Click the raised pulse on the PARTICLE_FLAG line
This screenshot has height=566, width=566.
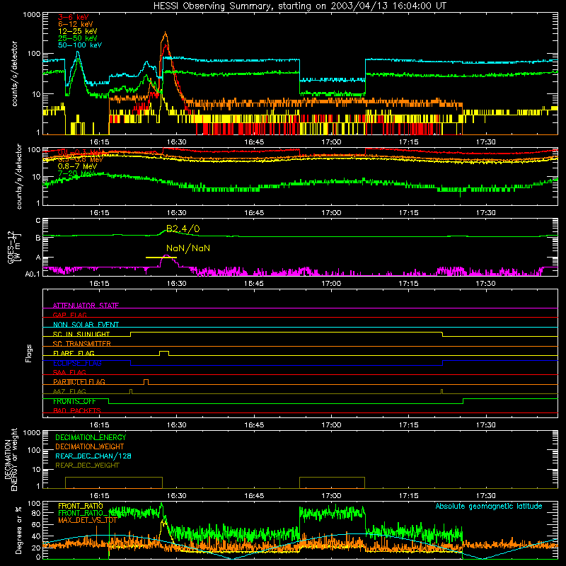click(x=146, y=382)
